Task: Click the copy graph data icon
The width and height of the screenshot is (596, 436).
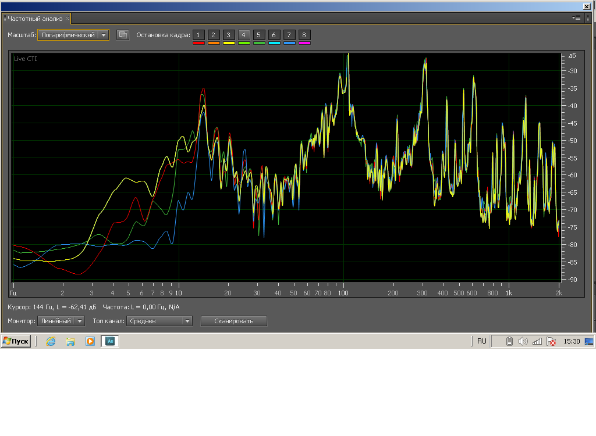Action: click(x=122, y=35)
